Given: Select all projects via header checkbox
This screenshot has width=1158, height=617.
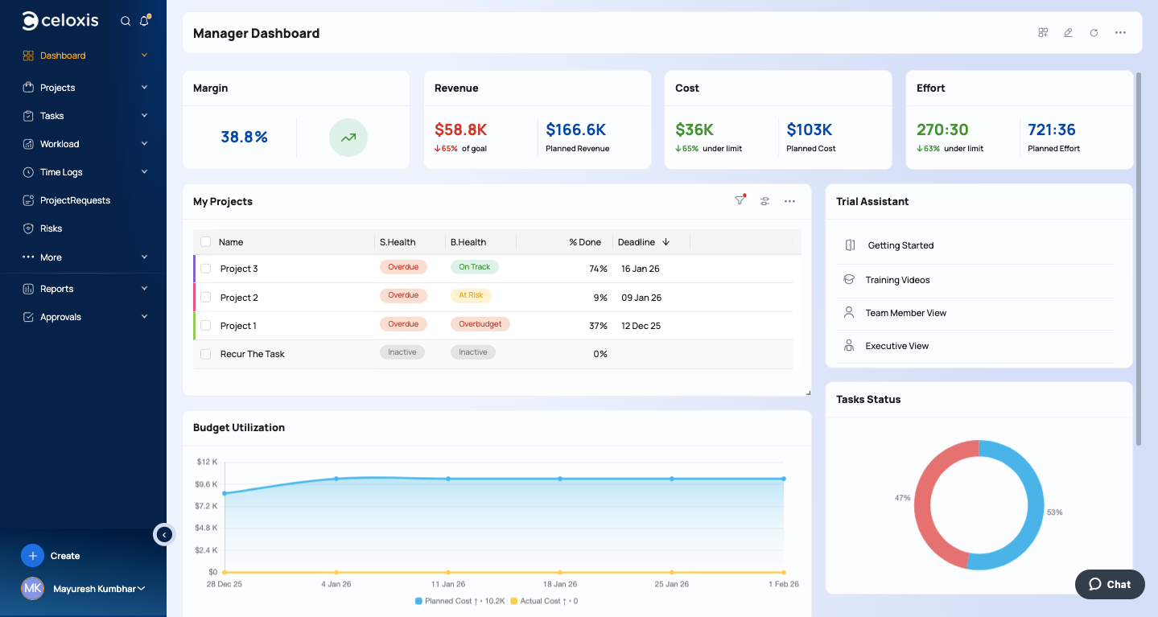Looking at the screenshot, I should (x=206, y=242).
